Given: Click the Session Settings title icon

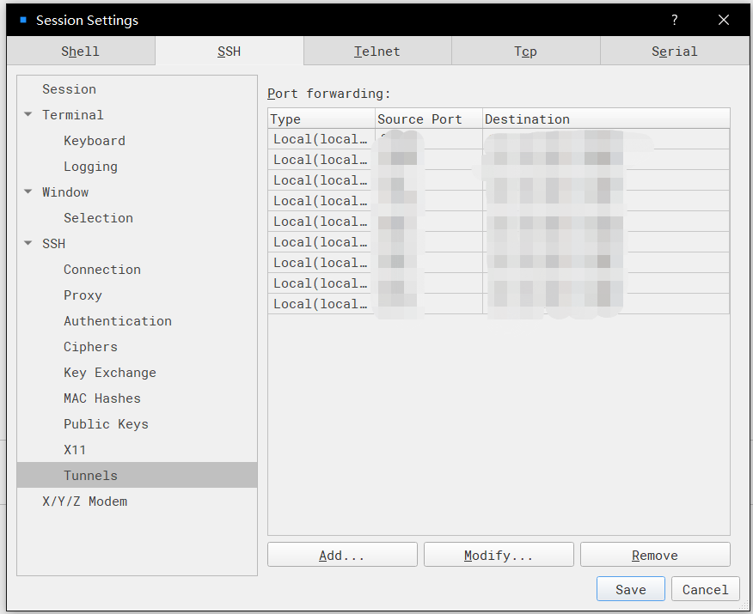Looking at the screenshot, I should coord(23,20).
